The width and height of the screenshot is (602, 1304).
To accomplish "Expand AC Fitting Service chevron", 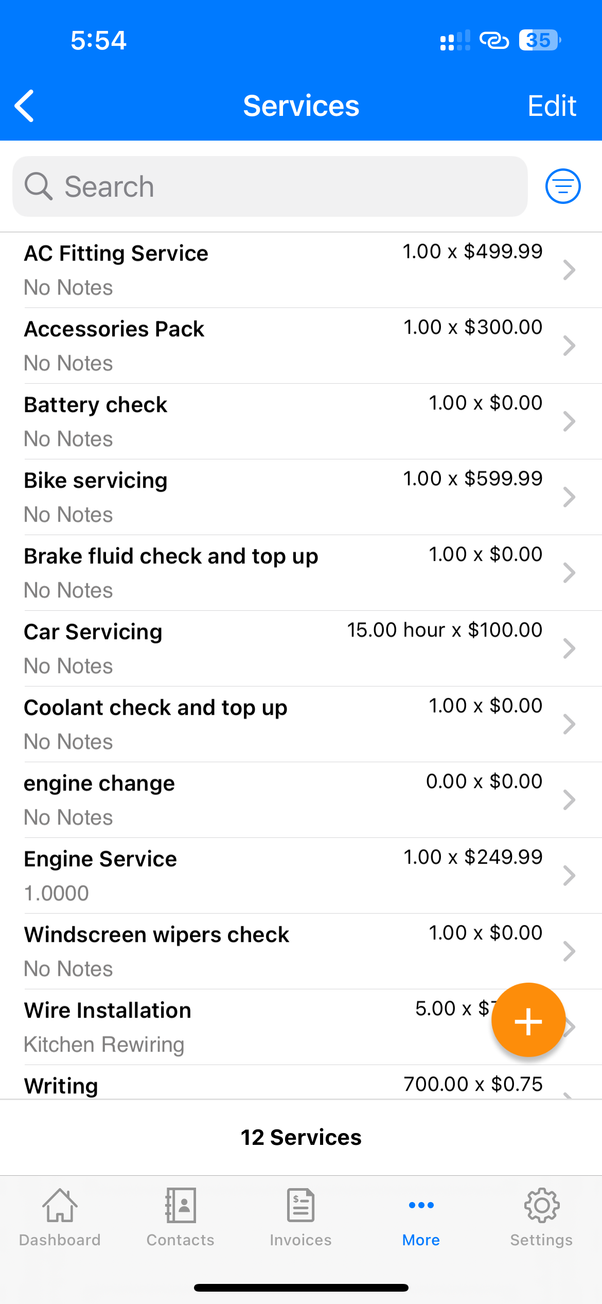I will click(x=569, y=270).
